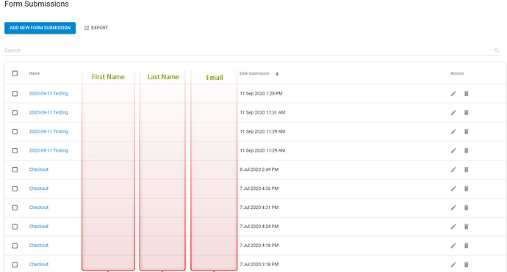
Task: Sort by the Name column header
Action: pyautogui.click(x=35, y=73)
